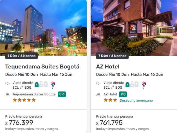This screenshot has height=133, width=177.
Task: Click the grey suitcase icons in Tequendama card
Action: tap(44, 84)
